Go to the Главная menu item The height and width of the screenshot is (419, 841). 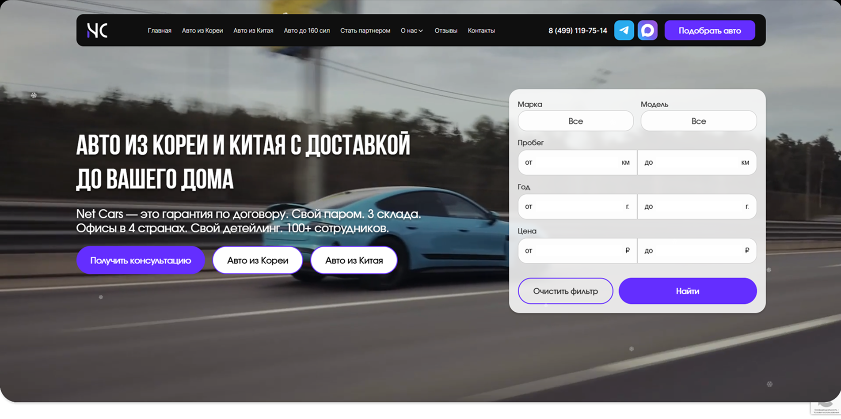[160, 30]
